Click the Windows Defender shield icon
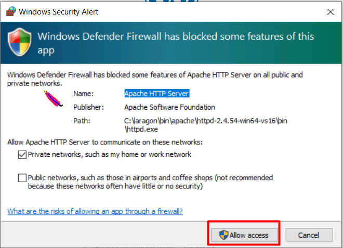Image resolution: width=343 pixels, height=248 pixels. point(20,42)
